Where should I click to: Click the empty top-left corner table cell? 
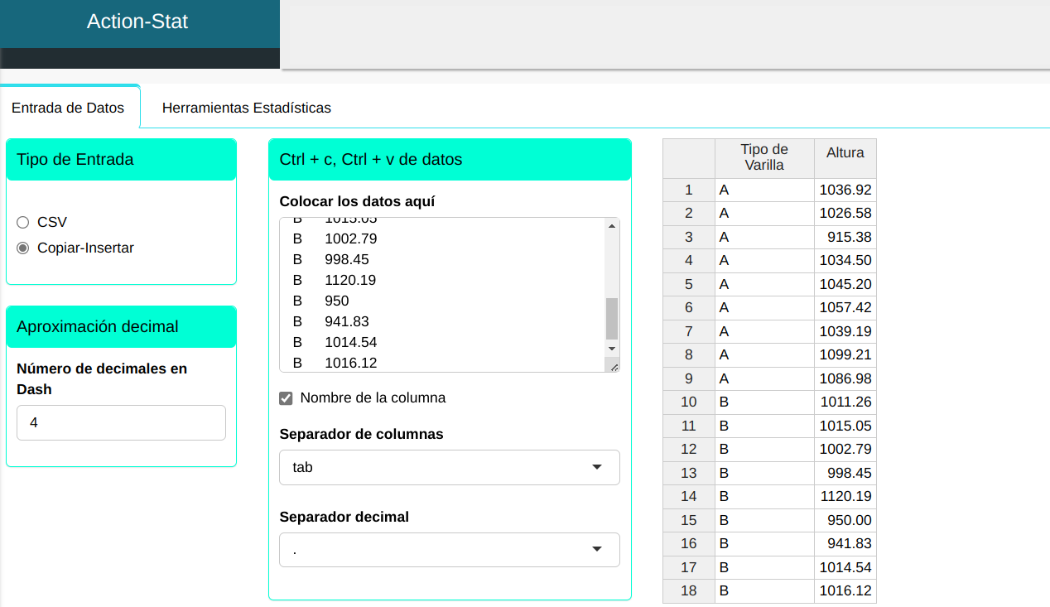(688, 157)
